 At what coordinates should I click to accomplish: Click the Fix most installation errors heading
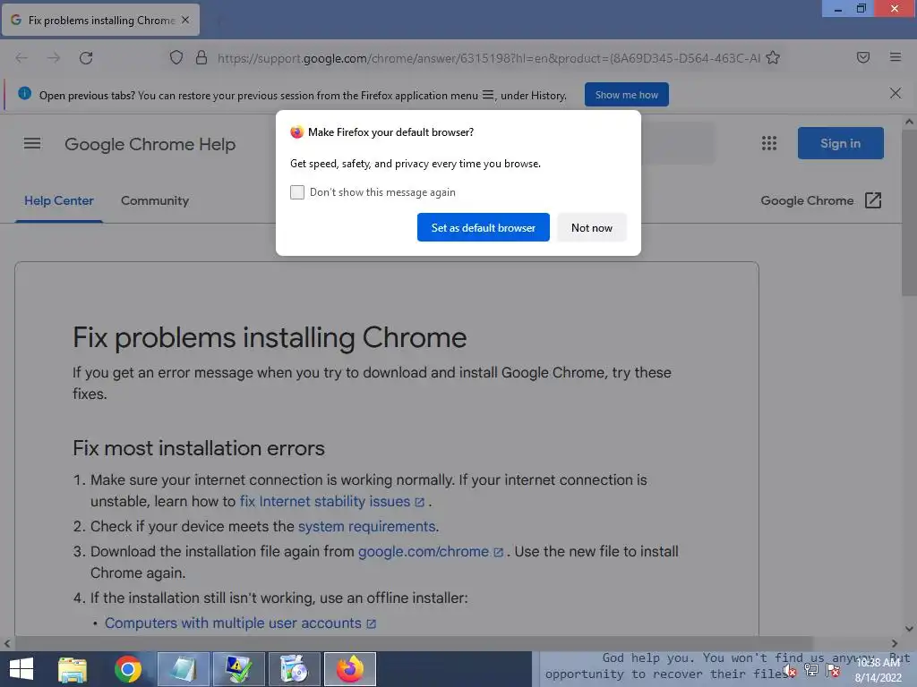[x=198, y=448]
